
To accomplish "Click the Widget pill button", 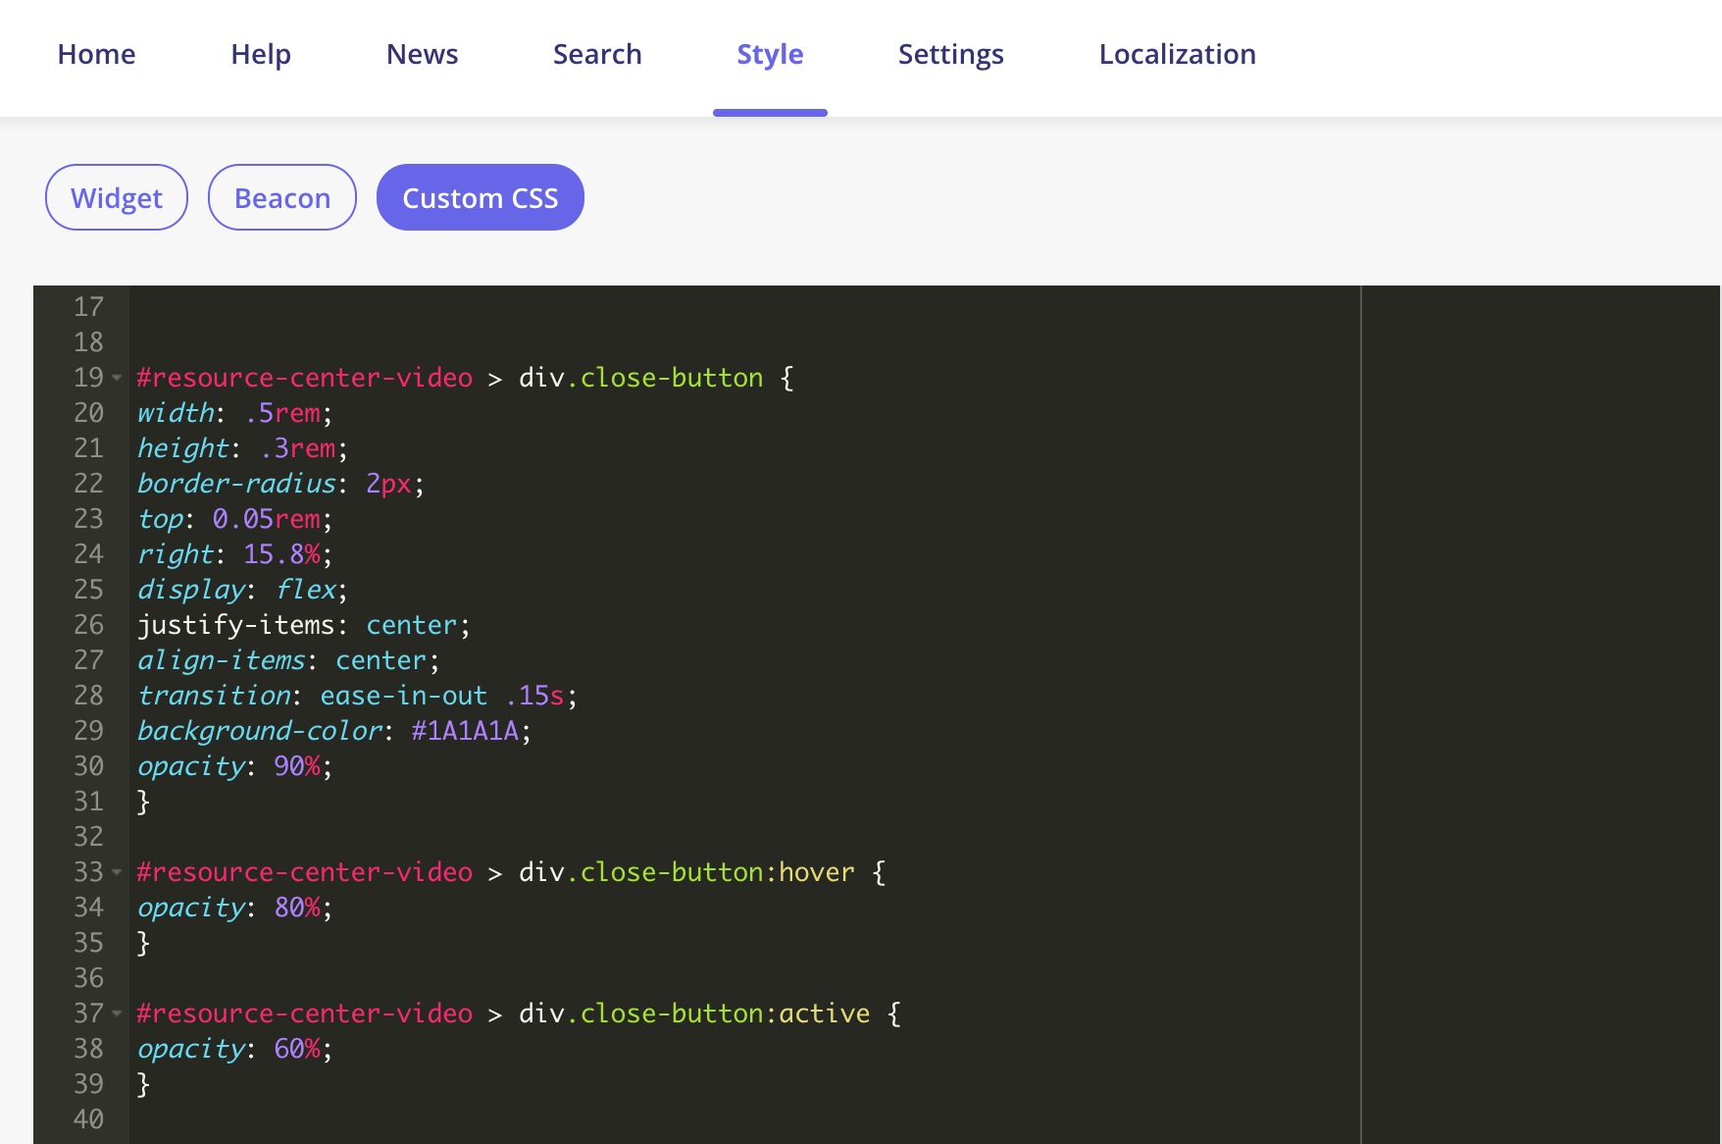I will point(117,197).
